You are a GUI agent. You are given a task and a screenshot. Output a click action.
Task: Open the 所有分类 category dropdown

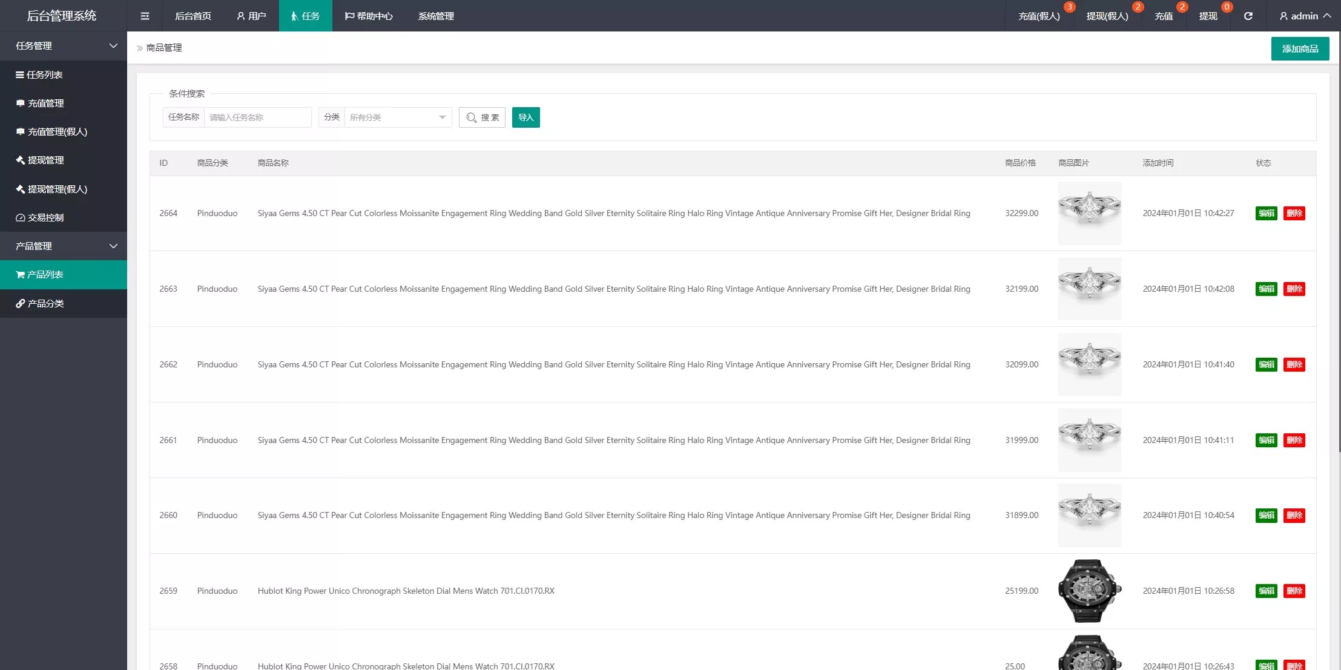click(x=397, y=117)
